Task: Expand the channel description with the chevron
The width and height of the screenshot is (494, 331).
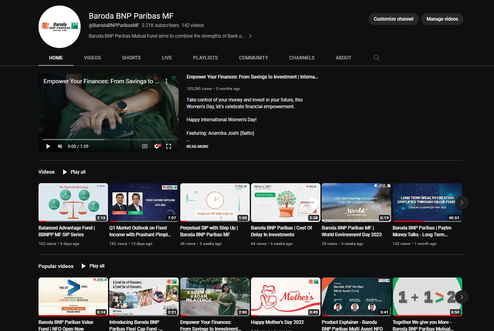Action: pyautogui.click(x=250, y=36)
